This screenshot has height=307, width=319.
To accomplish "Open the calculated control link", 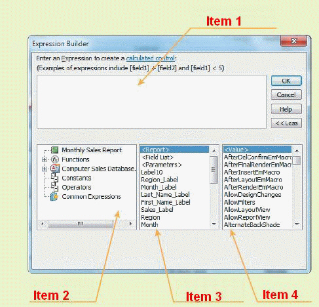I will [151, 58].
